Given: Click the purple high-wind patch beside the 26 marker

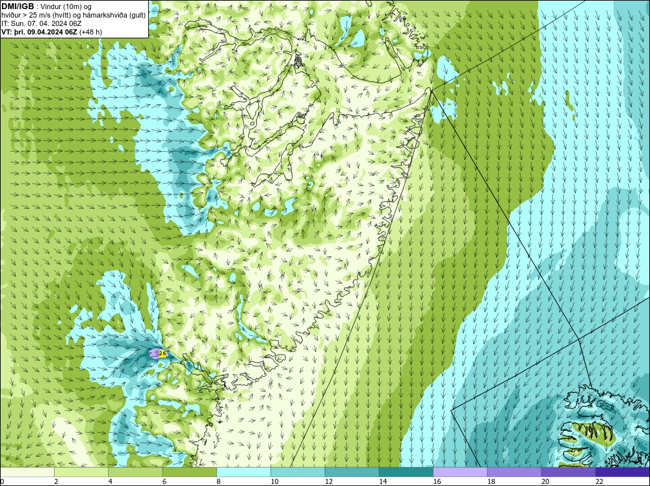Looking at the screenshot, I should coord(154,354).
